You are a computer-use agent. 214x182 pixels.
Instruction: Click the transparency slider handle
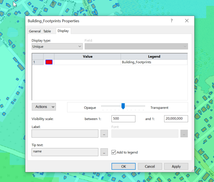[123, 106]
